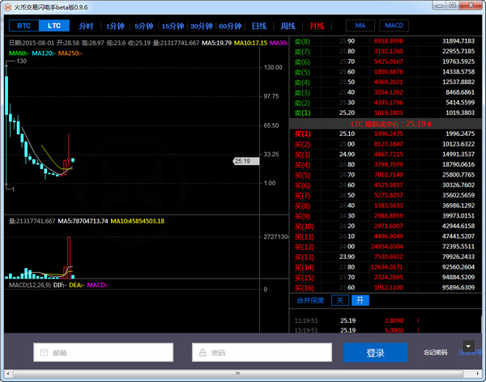Click the envelope icon in email field
486x382 pixels.
43,353
